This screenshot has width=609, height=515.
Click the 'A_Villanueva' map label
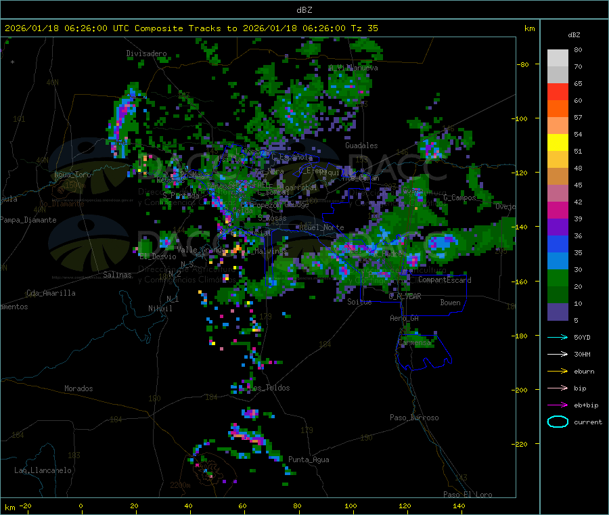(x=353, y=68)
